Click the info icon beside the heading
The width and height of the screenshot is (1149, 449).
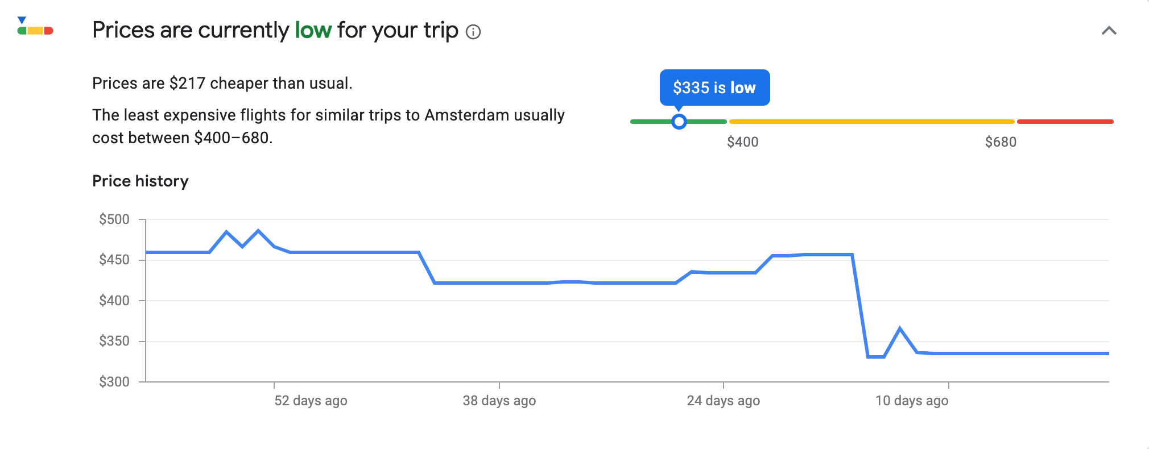point(473,32)
